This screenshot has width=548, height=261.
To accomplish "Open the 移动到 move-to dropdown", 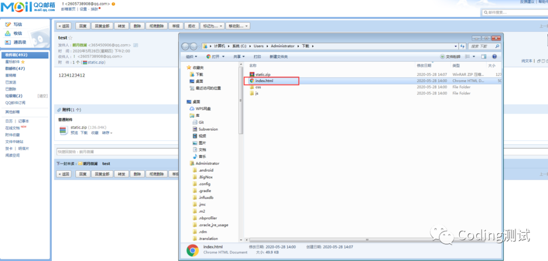I will click(x=237, y=26).
